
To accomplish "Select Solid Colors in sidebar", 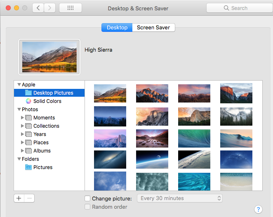I will pyautogui.click(x=49, y=101).
